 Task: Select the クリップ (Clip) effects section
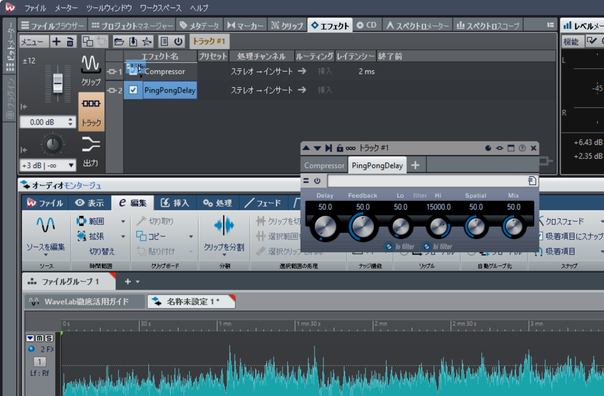click(x=91, y=70)
